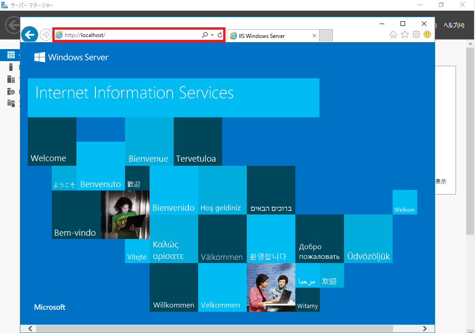475x333 pixels.
Task: Click the browser Home icon
Action: 393,35
